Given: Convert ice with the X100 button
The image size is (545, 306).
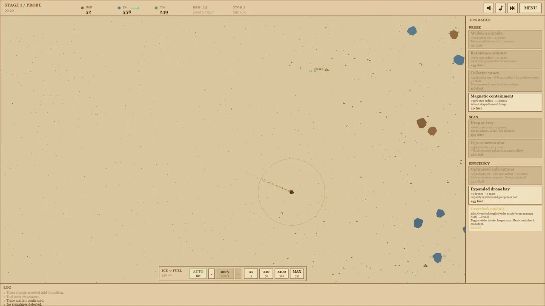Looking at the screenshot, I should [281, 273].
